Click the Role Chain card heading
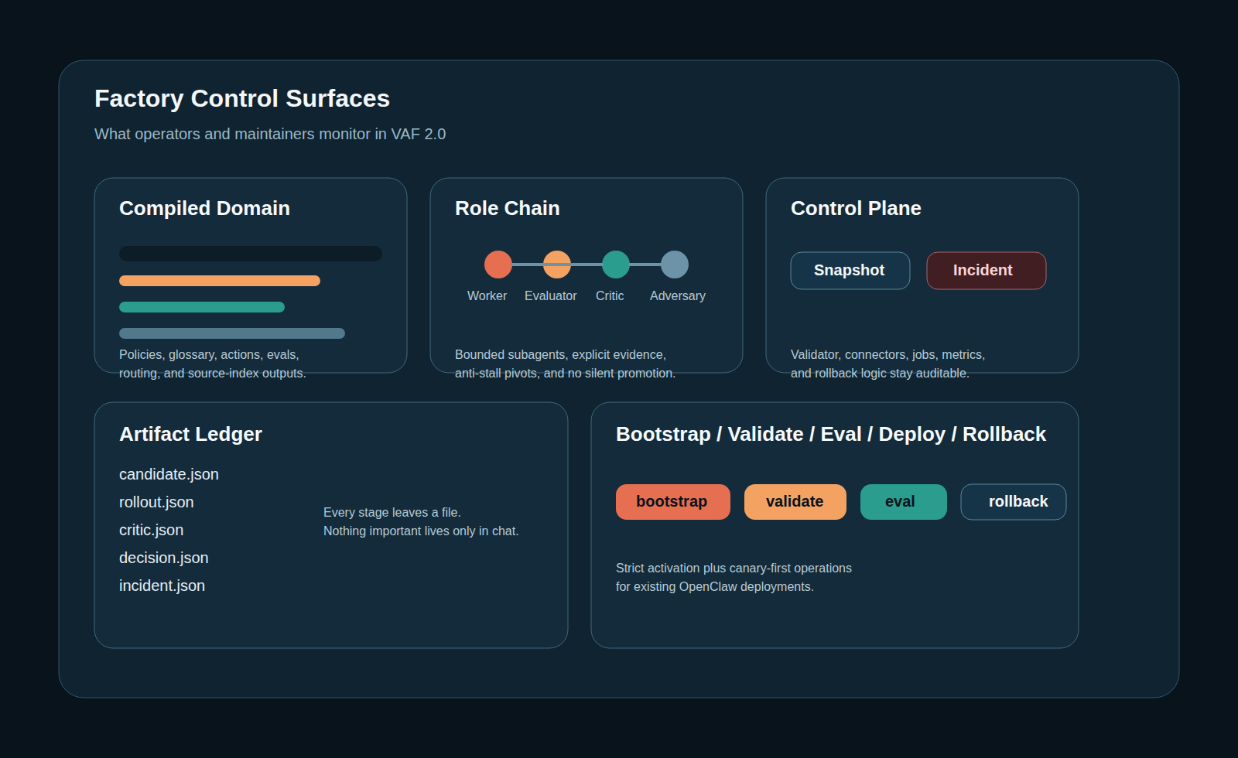 tap(507, 208)
